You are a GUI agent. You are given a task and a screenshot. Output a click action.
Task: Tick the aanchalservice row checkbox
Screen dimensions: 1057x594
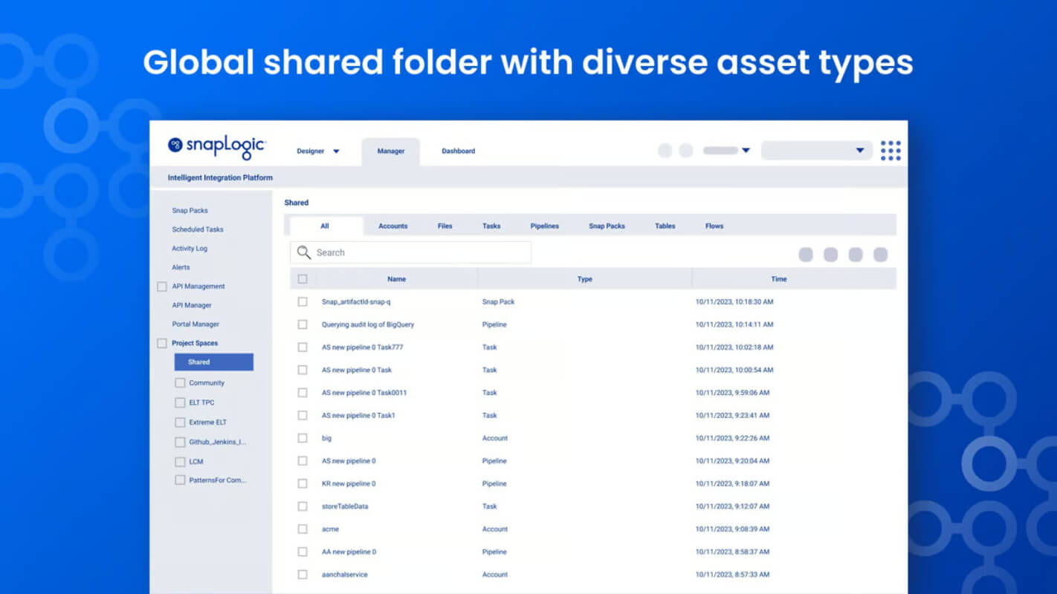tap(303, 575)
